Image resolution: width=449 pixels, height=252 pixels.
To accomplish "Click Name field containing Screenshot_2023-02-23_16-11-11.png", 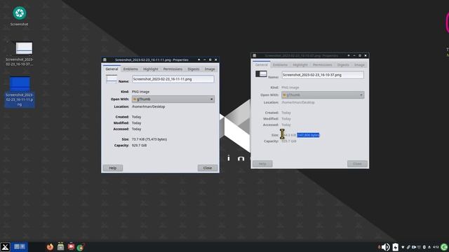I will [173, 79].
